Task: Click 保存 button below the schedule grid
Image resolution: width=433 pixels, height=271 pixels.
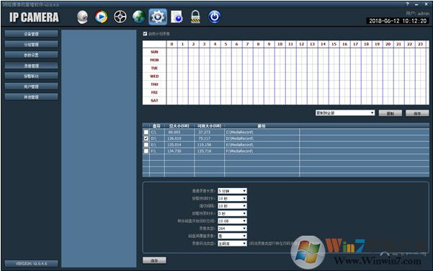Action: pyautogui.click(x=417, y=113)
